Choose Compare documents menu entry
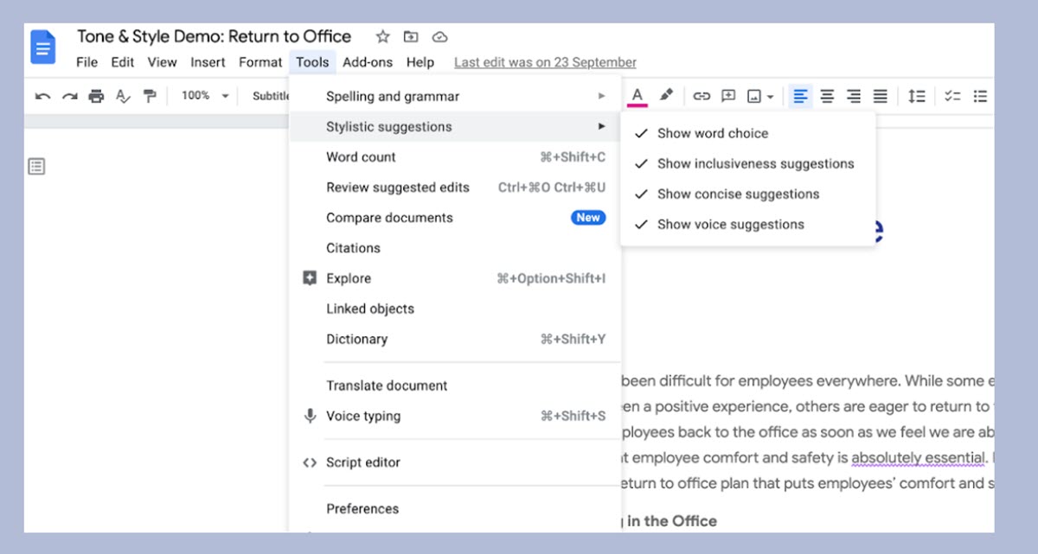 [389, 218]
